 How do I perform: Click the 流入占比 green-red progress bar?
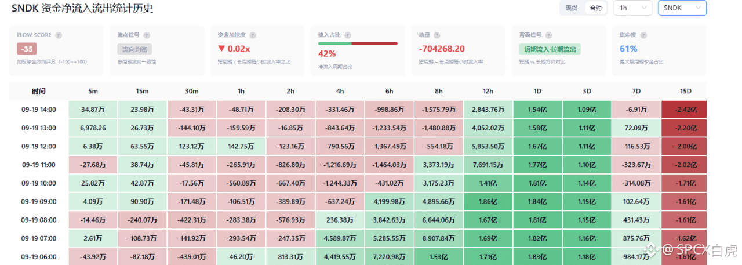pyautogui.click(x=358, y=43)
